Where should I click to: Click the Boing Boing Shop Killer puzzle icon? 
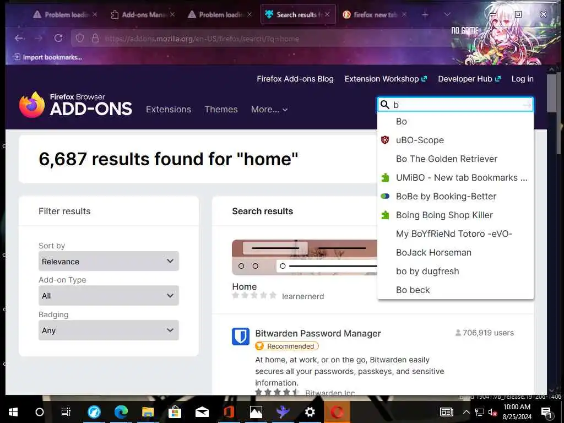coord(385,215)
